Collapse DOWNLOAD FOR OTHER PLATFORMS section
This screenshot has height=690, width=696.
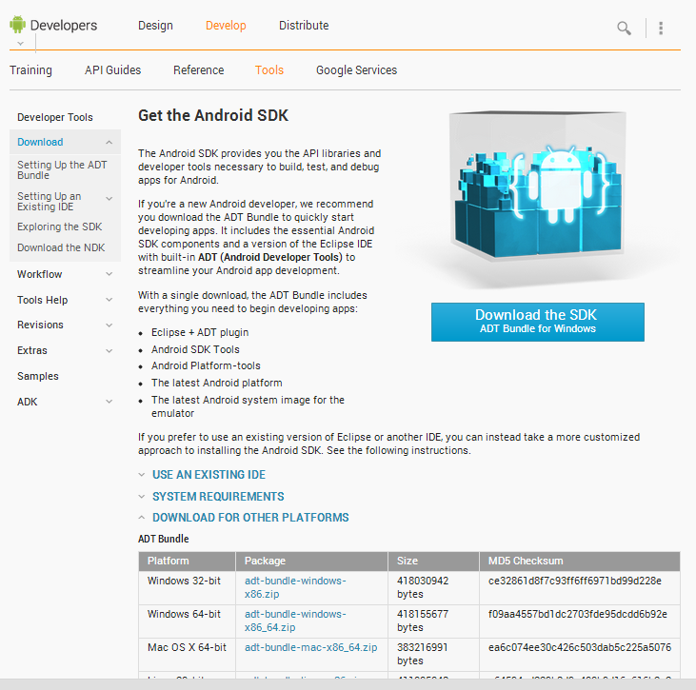click(250, 518)
